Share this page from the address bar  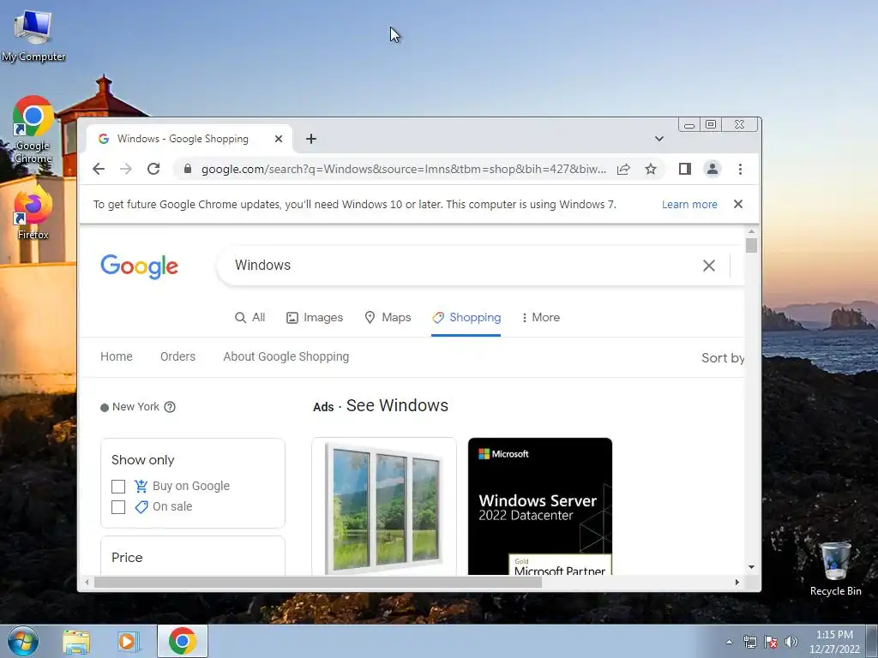[x=623, y=169]
